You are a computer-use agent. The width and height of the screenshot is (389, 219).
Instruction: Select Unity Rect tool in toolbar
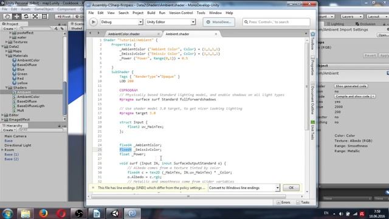pos(44,16)
